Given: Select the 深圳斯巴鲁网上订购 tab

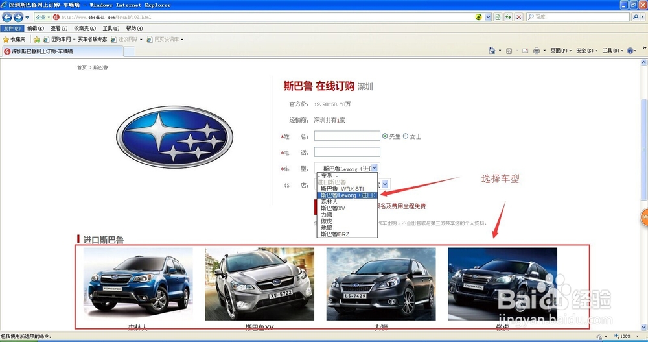Looking at the screenshot, I should tap(62, 51).
